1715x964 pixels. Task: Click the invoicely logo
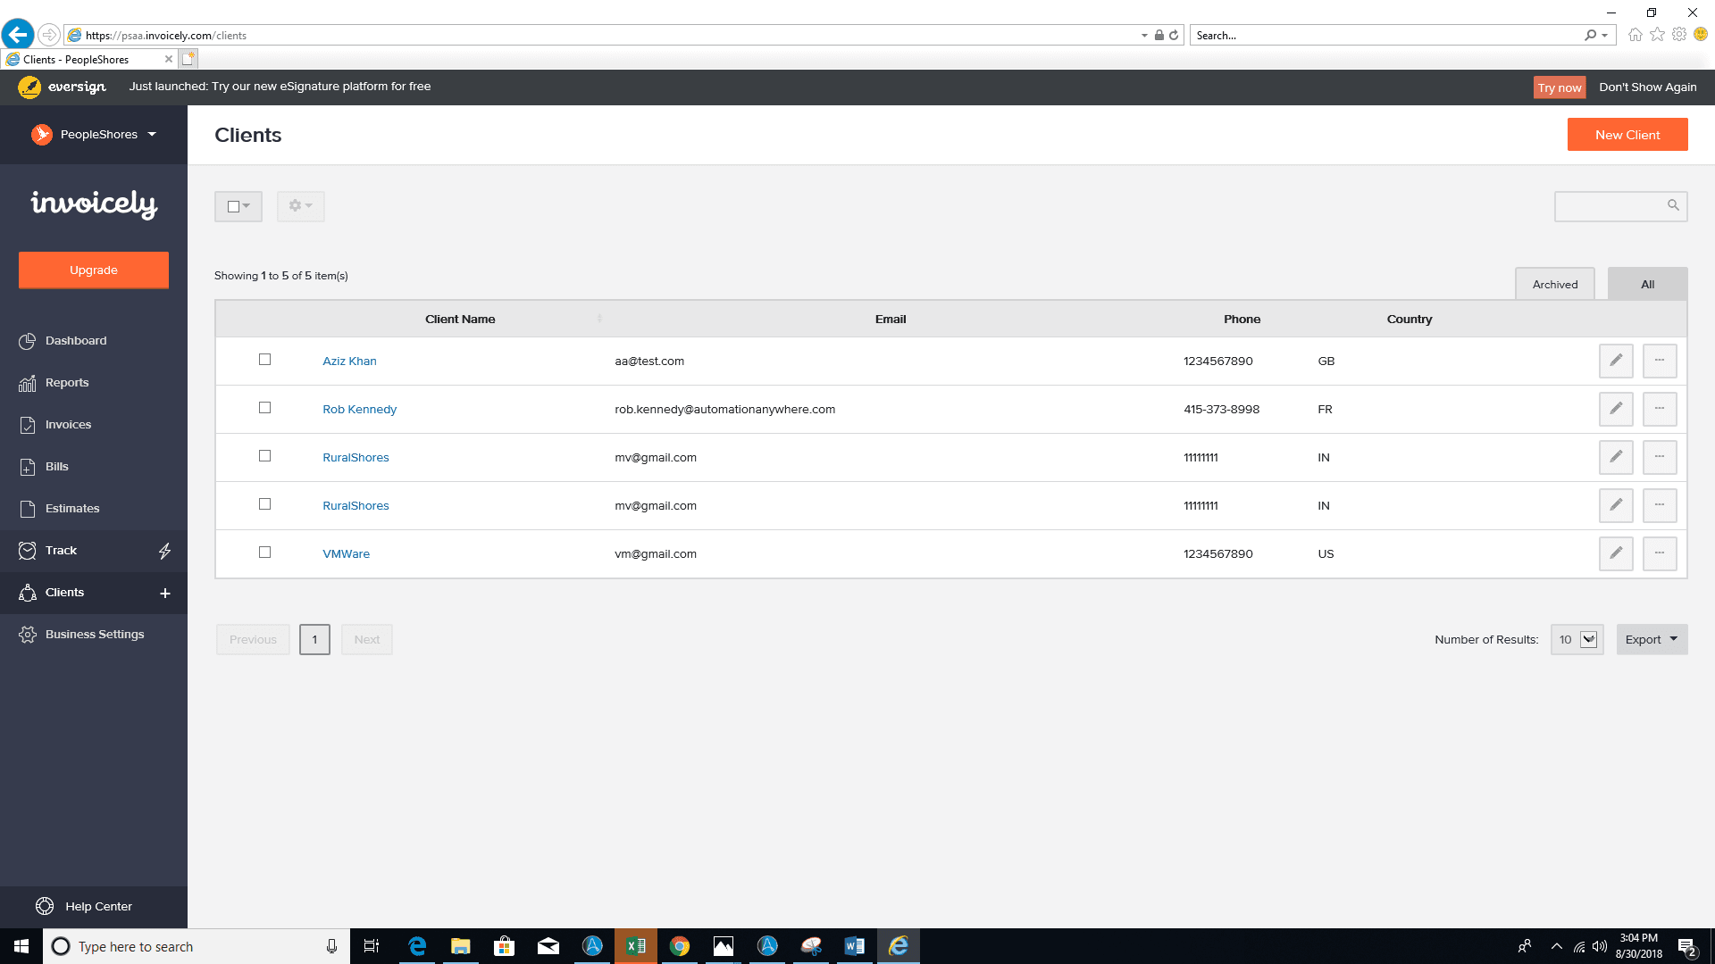(x=94, y=204)
